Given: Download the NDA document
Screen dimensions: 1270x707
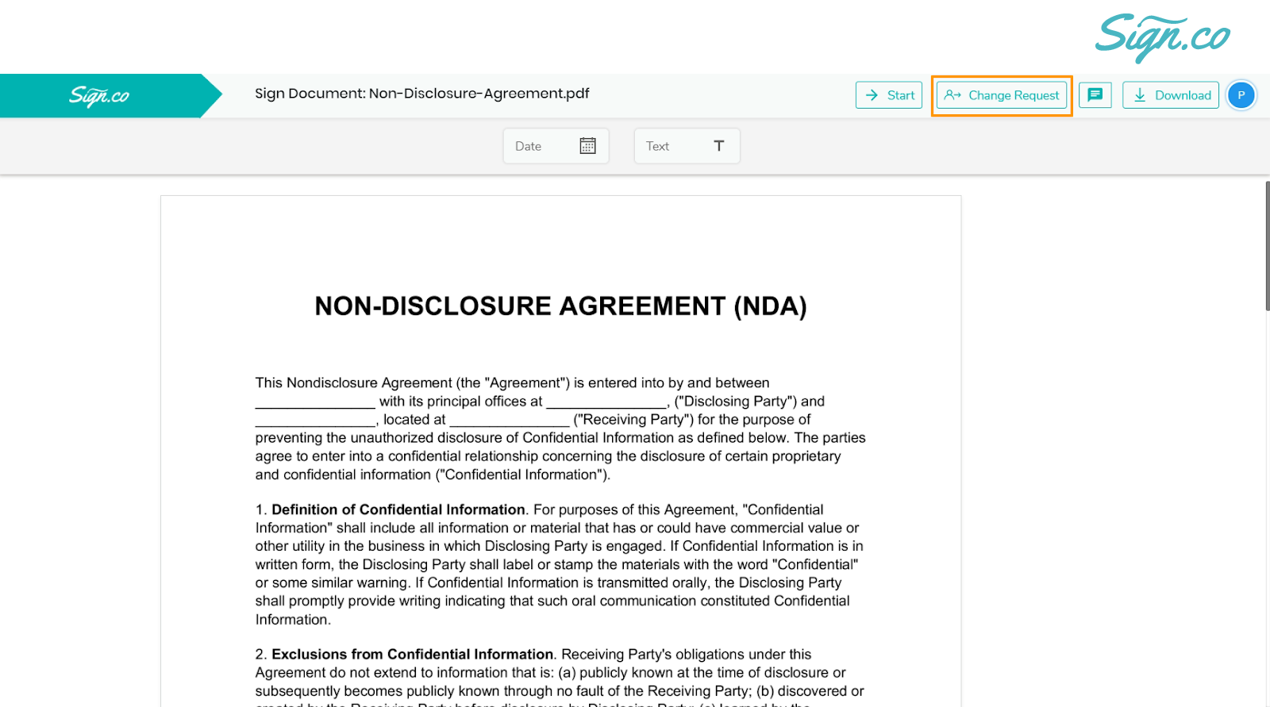Looking at the screenshot, I should [x=1170, y=95].
